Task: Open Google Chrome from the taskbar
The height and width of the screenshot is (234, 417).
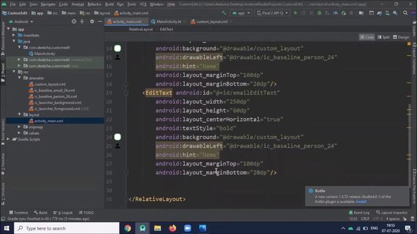Action: pyautogui.click(x=128, y=228)
